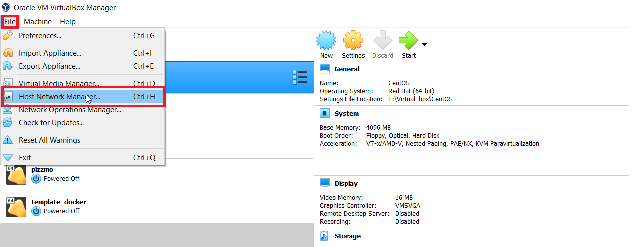
Task: Open the Settings gear toolbar icon
Action: point(353,40)
